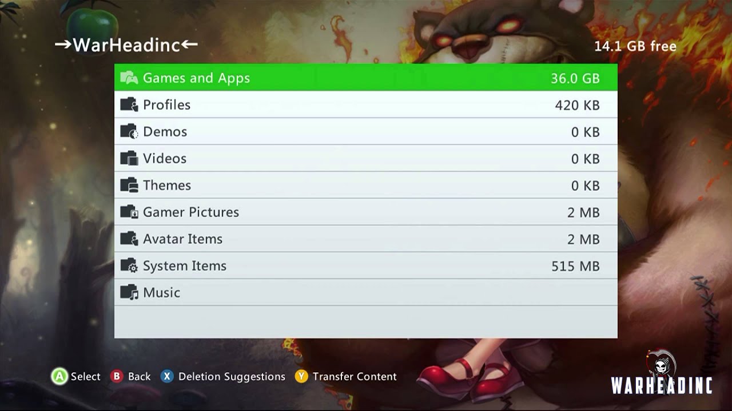Click the Avatar Items folder icon
This screenshot has width=732, height=411.
[x=129, y=239]
